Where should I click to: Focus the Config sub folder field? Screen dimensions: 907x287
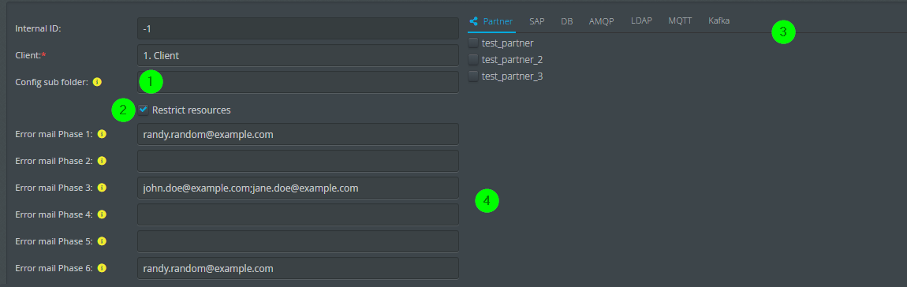[298, 82]
